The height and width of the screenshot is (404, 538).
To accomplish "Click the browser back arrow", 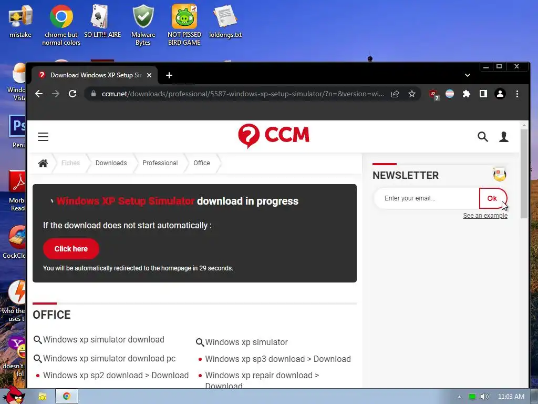I will [x=39, y=94].
